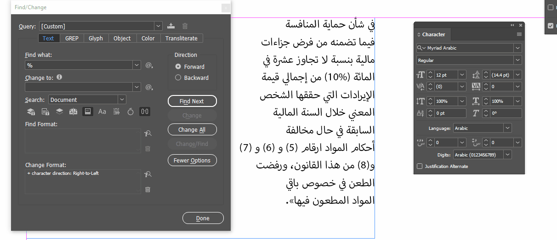557x240 pixels.
Task: Open the Query dropdown
Action: pyautogui.click(x=159, y=26)
